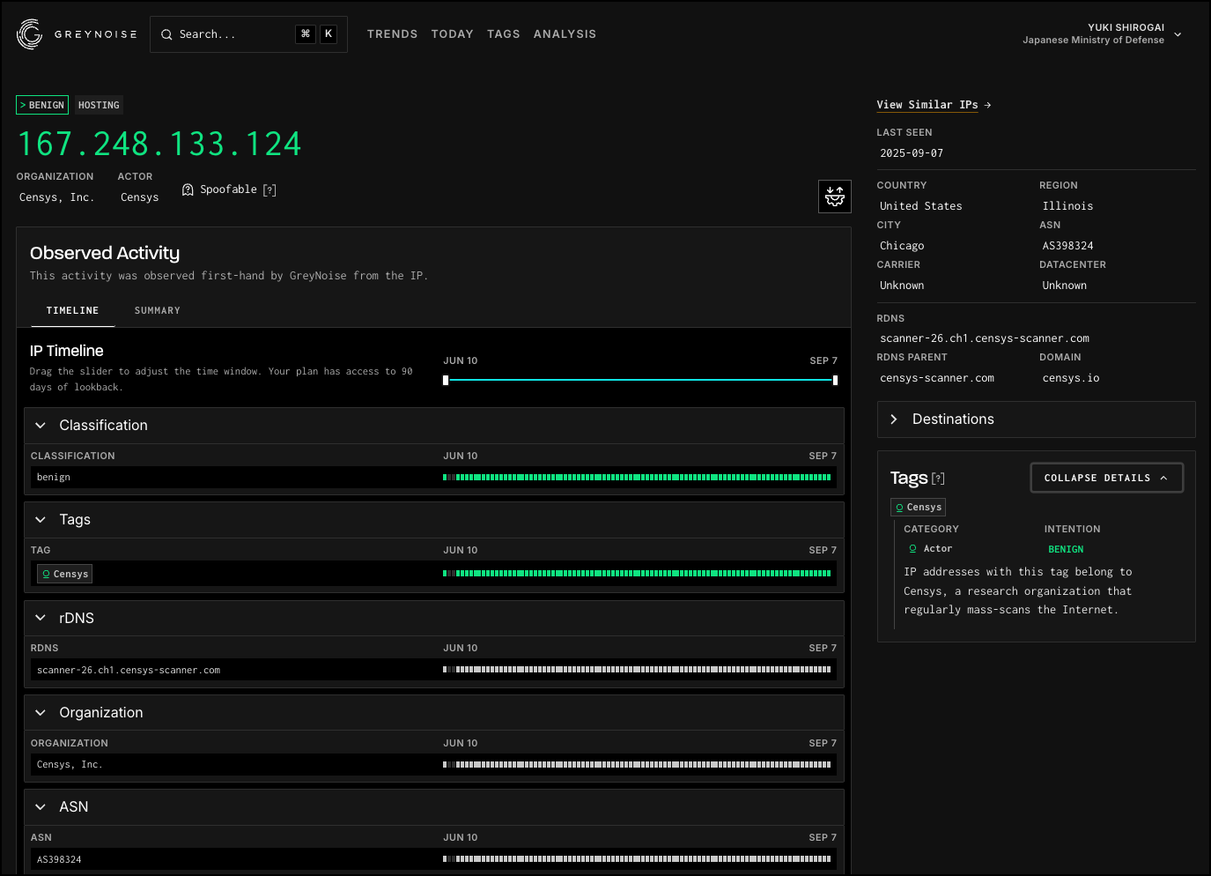Switch to the Timeline tab
Image resolution: width=1211 pixels, height=876 pixels.
click(x=72, y=310)
